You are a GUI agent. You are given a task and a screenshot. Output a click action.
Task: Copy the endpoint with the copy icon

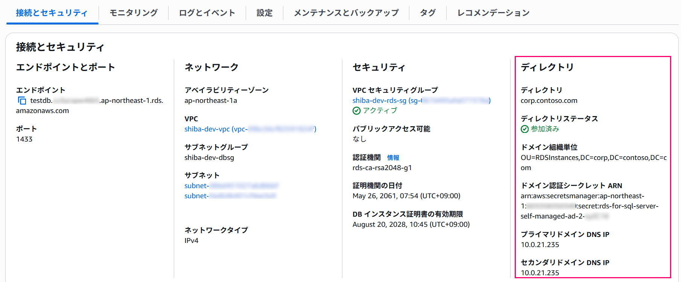coord(22,101)
